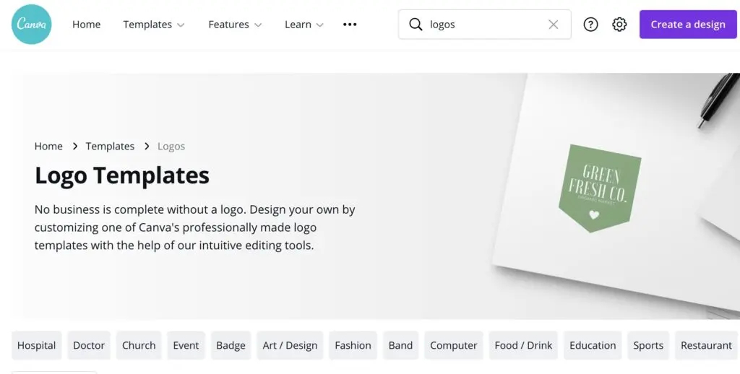This screenshot has width=740, height=374.
Task: Click the search magnifier icon
Action: click(x=416, y=25)
